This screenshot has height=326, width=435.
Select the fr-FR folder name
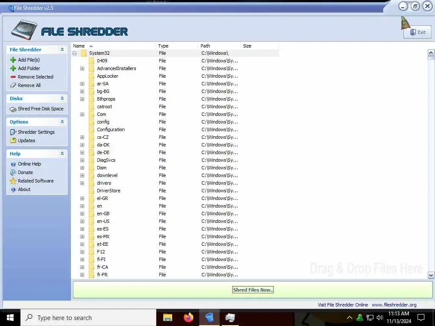tap(102, 275)
